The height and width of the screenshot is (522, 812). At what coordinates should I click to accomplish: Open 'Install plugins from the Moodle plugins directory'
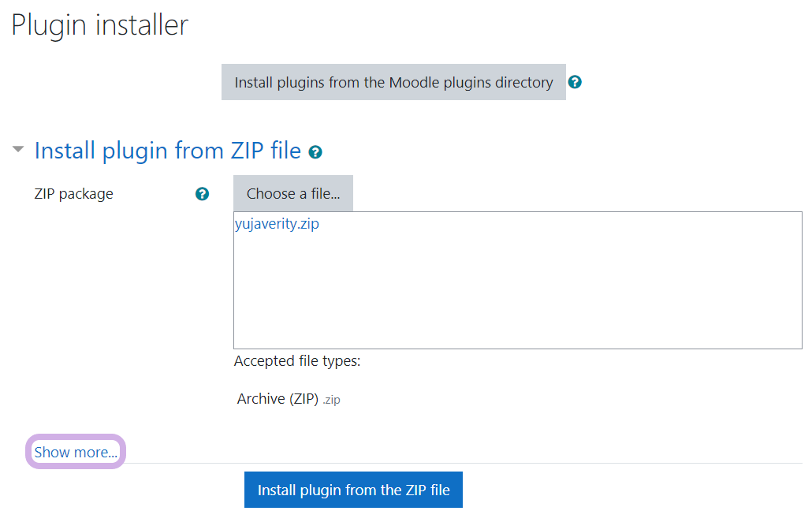tap(393, 82)
